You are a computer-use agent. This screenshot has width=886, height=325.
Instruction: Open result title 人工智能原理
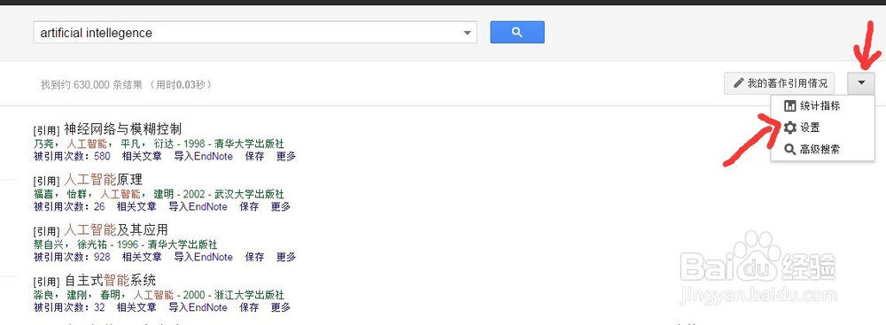pyautogui.click(x=104, y=179)
